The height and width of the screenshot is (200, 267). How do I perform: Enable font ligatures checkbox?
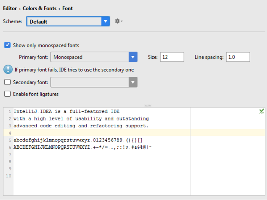click(7, 94)
